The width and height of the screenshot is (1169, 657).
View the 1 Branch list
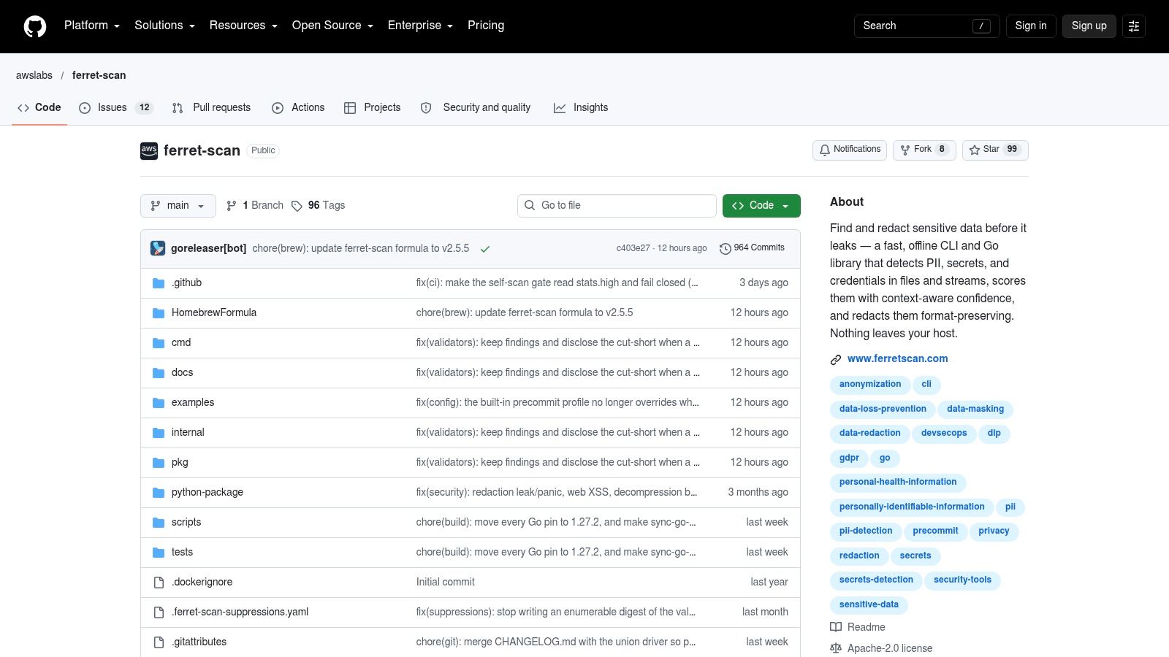pyautogui.click(x=254, y=206)
